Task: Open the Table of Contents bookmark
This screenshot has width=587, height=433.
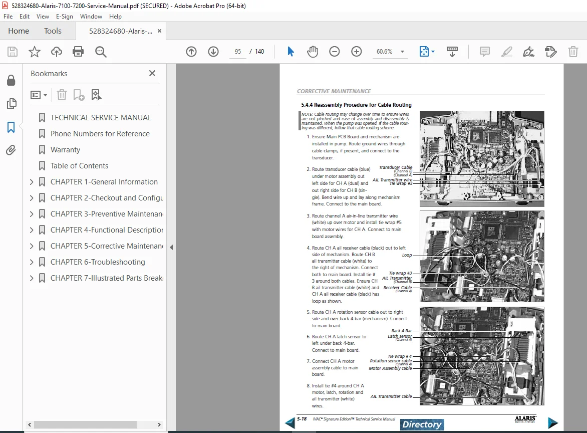Action: point(79,166)
